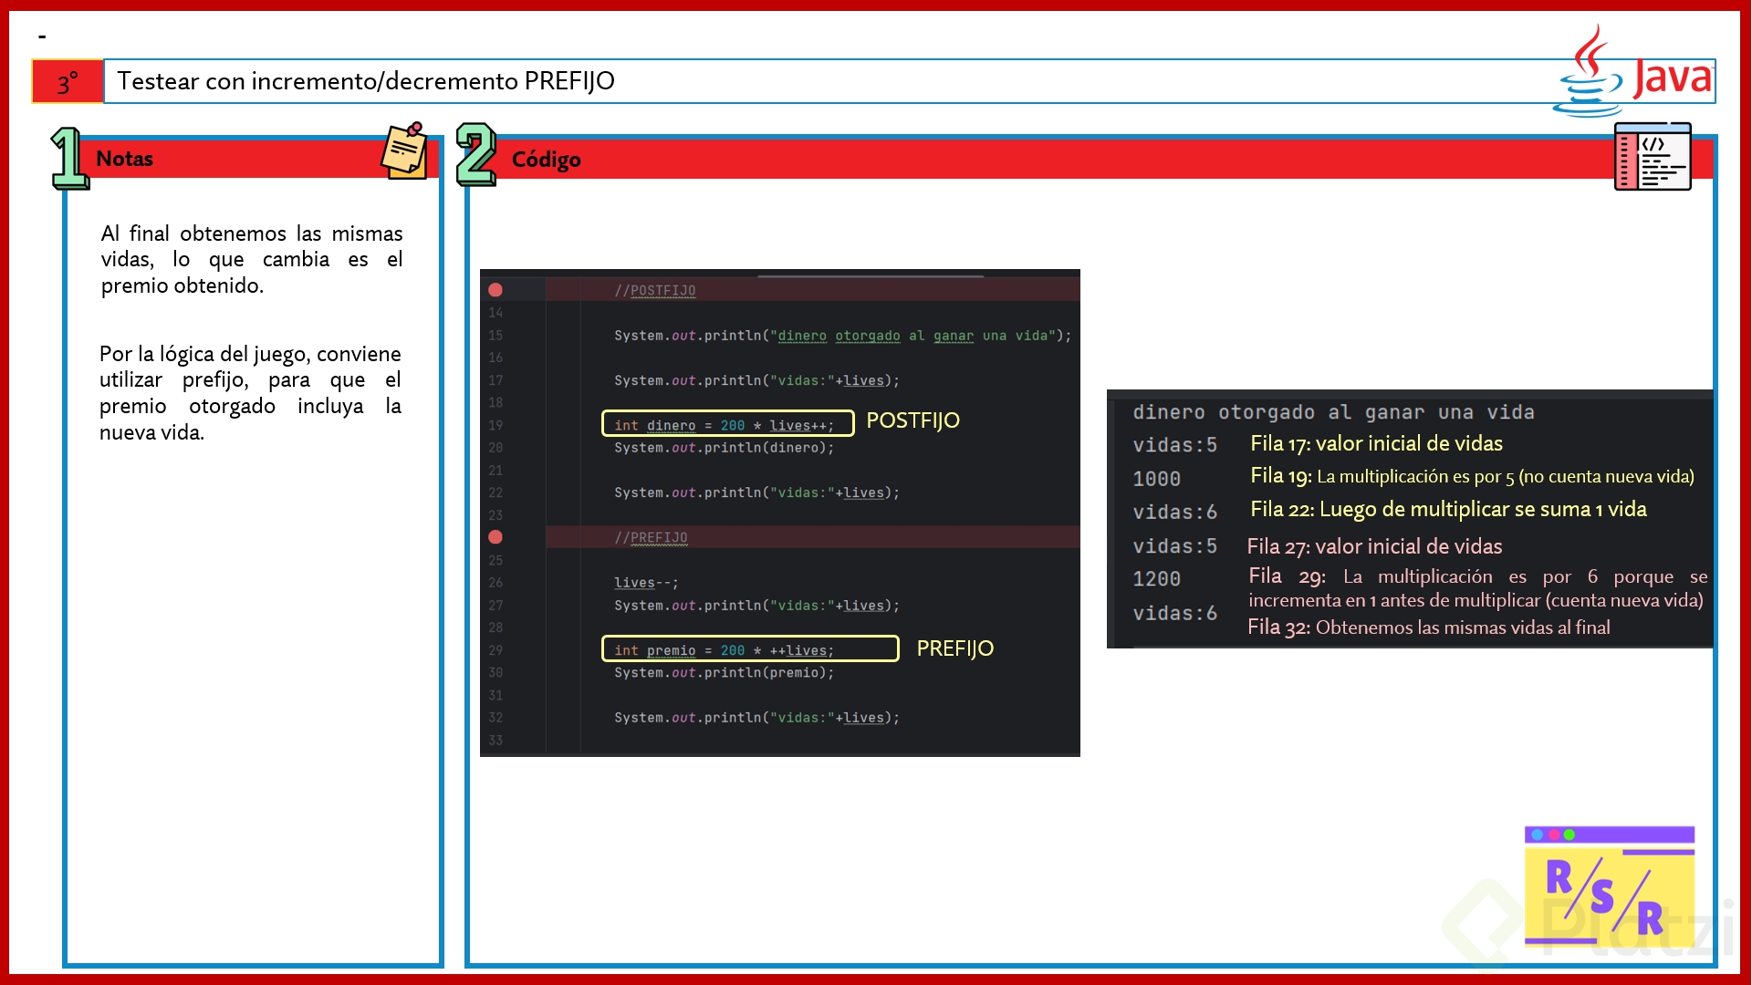Click the green number 2 icon
This screenshot has width=1752, height=985.
click(475, 155)
